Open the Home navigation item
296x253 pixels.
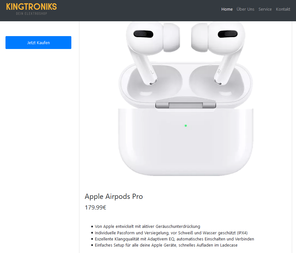(227, 9)
